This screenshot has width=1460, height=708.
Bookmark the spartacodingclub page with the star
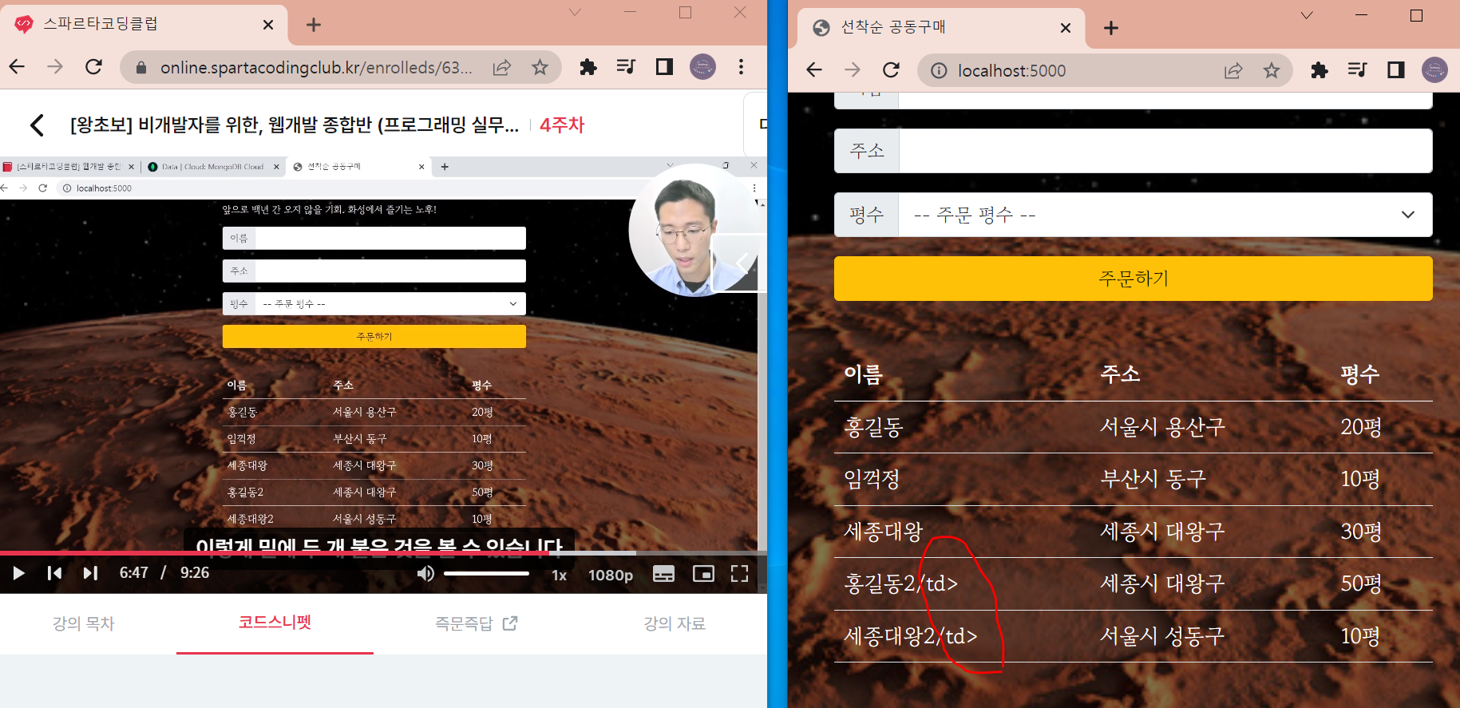pos(540,67)
